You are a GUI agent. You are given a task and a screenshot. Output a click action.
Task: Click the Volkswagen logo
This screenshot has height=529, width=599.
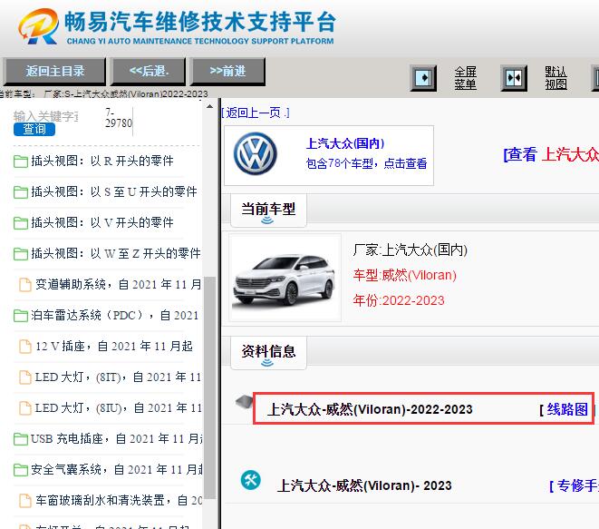coord(256,153)
